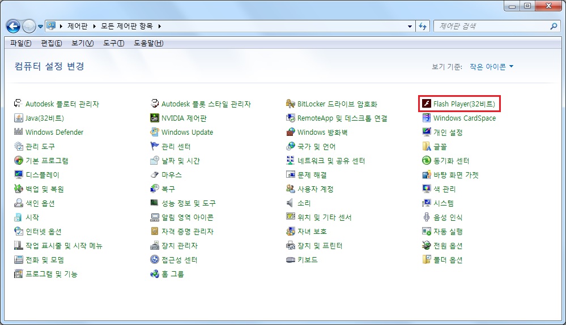Click the NVIDIA 제어판 icon
The width and height of the screenshot is (566, 325).
(x=154, y=118)
